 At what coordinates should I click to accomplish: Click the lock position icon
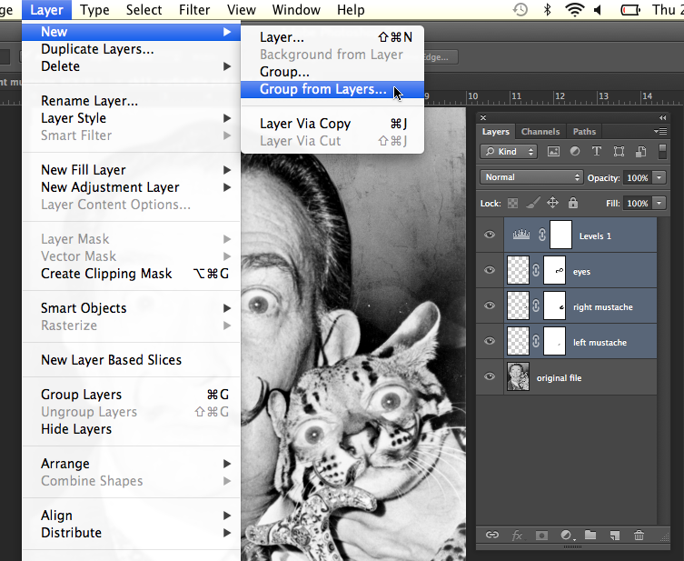pos(552,204)
